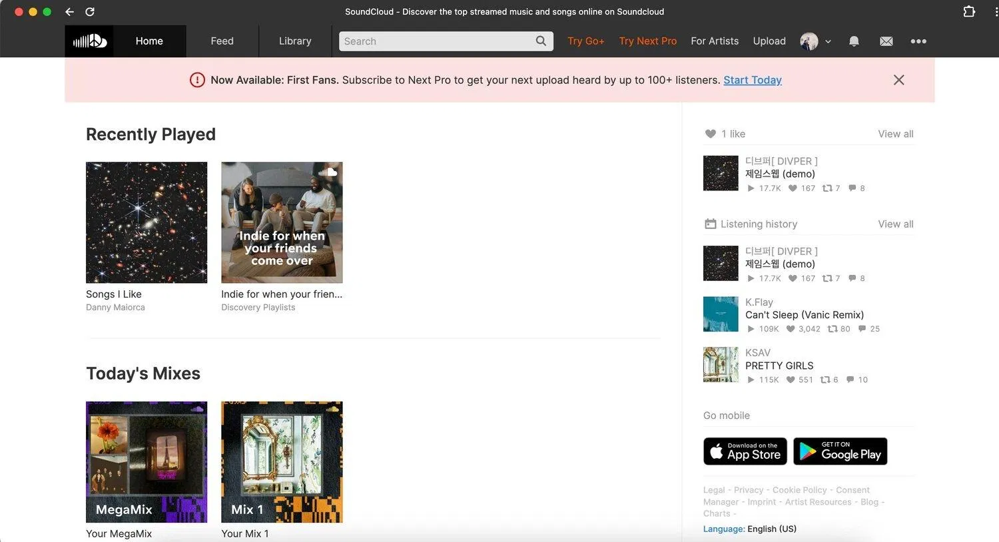
Task: Click the Download on the App Store badge
Action: [x=745, y=451]
